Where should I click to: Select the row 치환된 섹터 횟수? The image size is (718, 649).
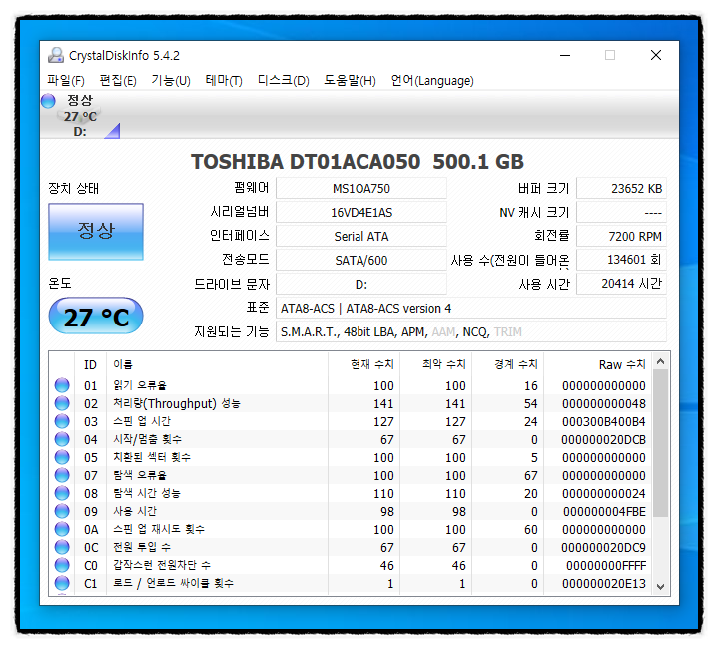[351, 457]
